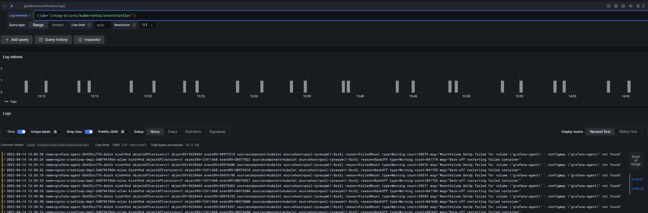Click the Resolution info icon
Screen dimensions: 648x213
[x=134, y=25]
